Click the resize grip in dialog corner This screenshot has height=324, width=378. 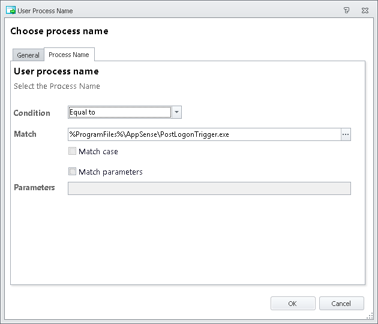370,316
